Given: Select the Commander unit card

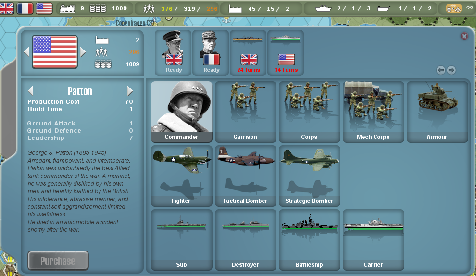Looking at the screenshot, I should [x=182, y=112].
